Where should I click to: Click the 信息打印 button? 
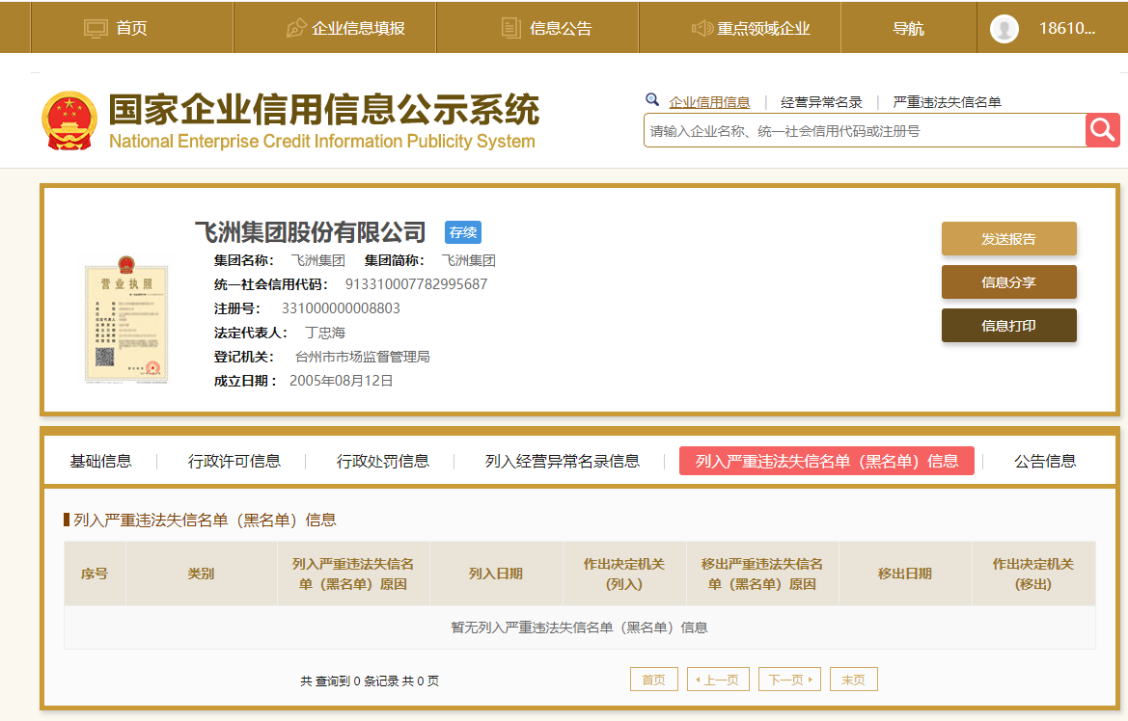click(x=1008, y=326)
